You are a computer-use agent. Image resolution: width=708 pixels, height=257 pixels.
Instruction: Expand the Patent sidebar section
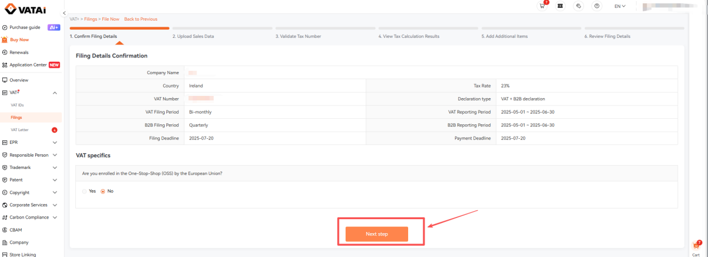coord(55,180)
